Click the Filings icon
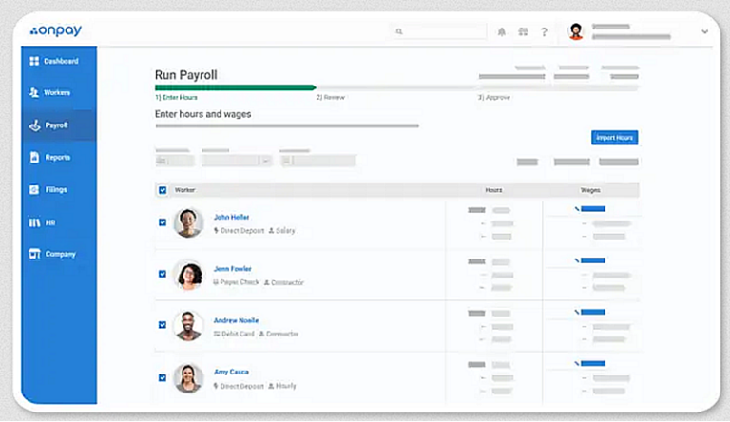The height and width of the screenshot is (422, 730). 34,189
